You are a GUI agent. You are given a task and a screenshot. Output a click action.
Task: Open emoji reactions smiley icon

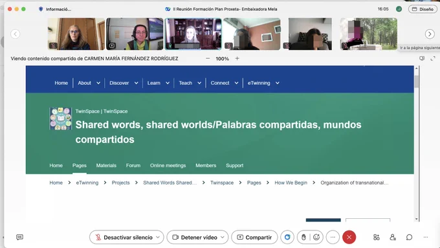(316, 238)
